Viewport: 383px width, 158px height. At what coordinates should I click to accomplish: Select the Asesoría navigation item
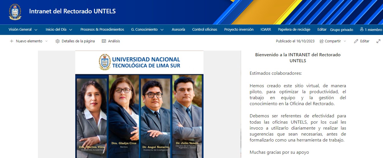[x=178, y=30]
